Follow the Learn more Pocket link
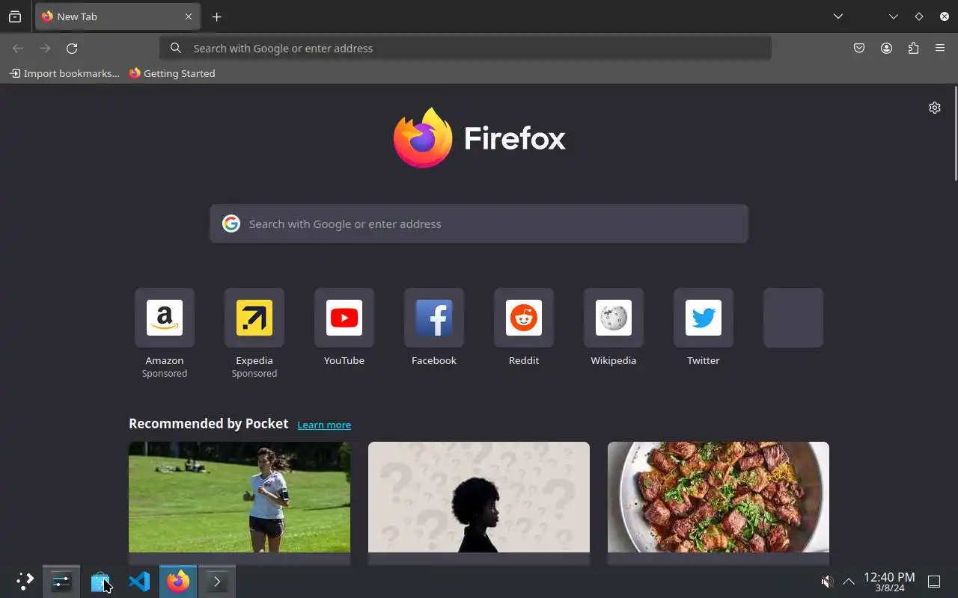 [x=324, y=425]
